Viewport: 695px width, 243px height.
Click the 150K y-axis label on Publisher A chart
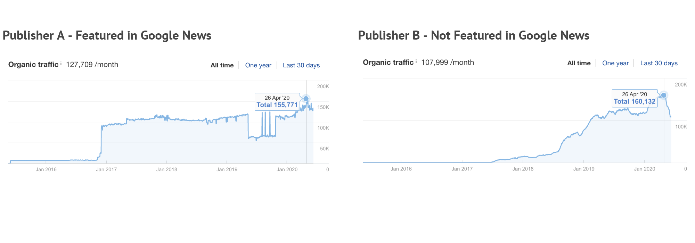(x=323, y=107)
